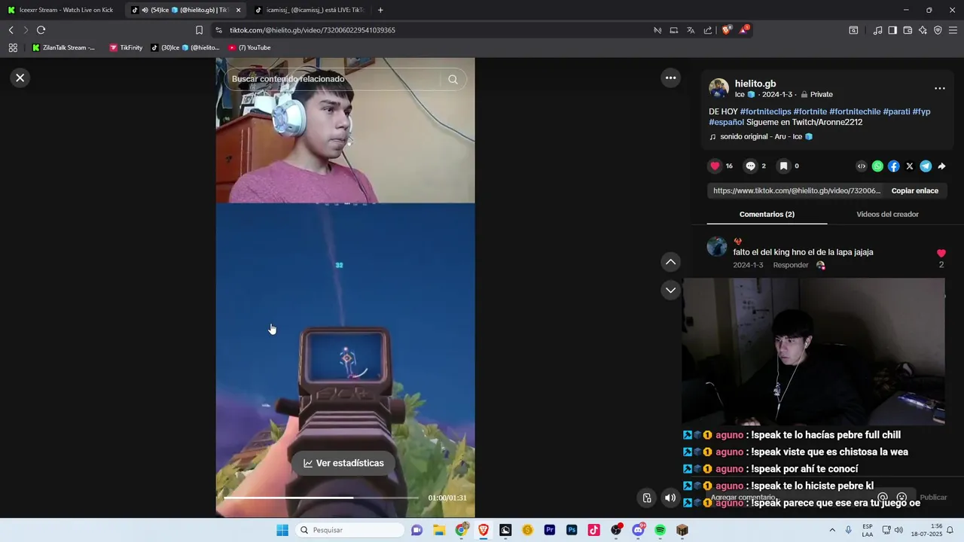Search related content magnifier icon
This screenshot has width=964, height=542.
[453, 79]
